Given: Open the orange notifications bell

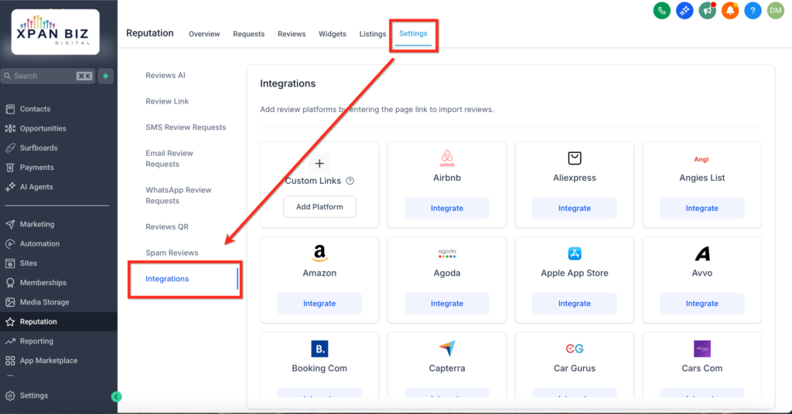Looking at the screenshot, I should coord(730,11).
